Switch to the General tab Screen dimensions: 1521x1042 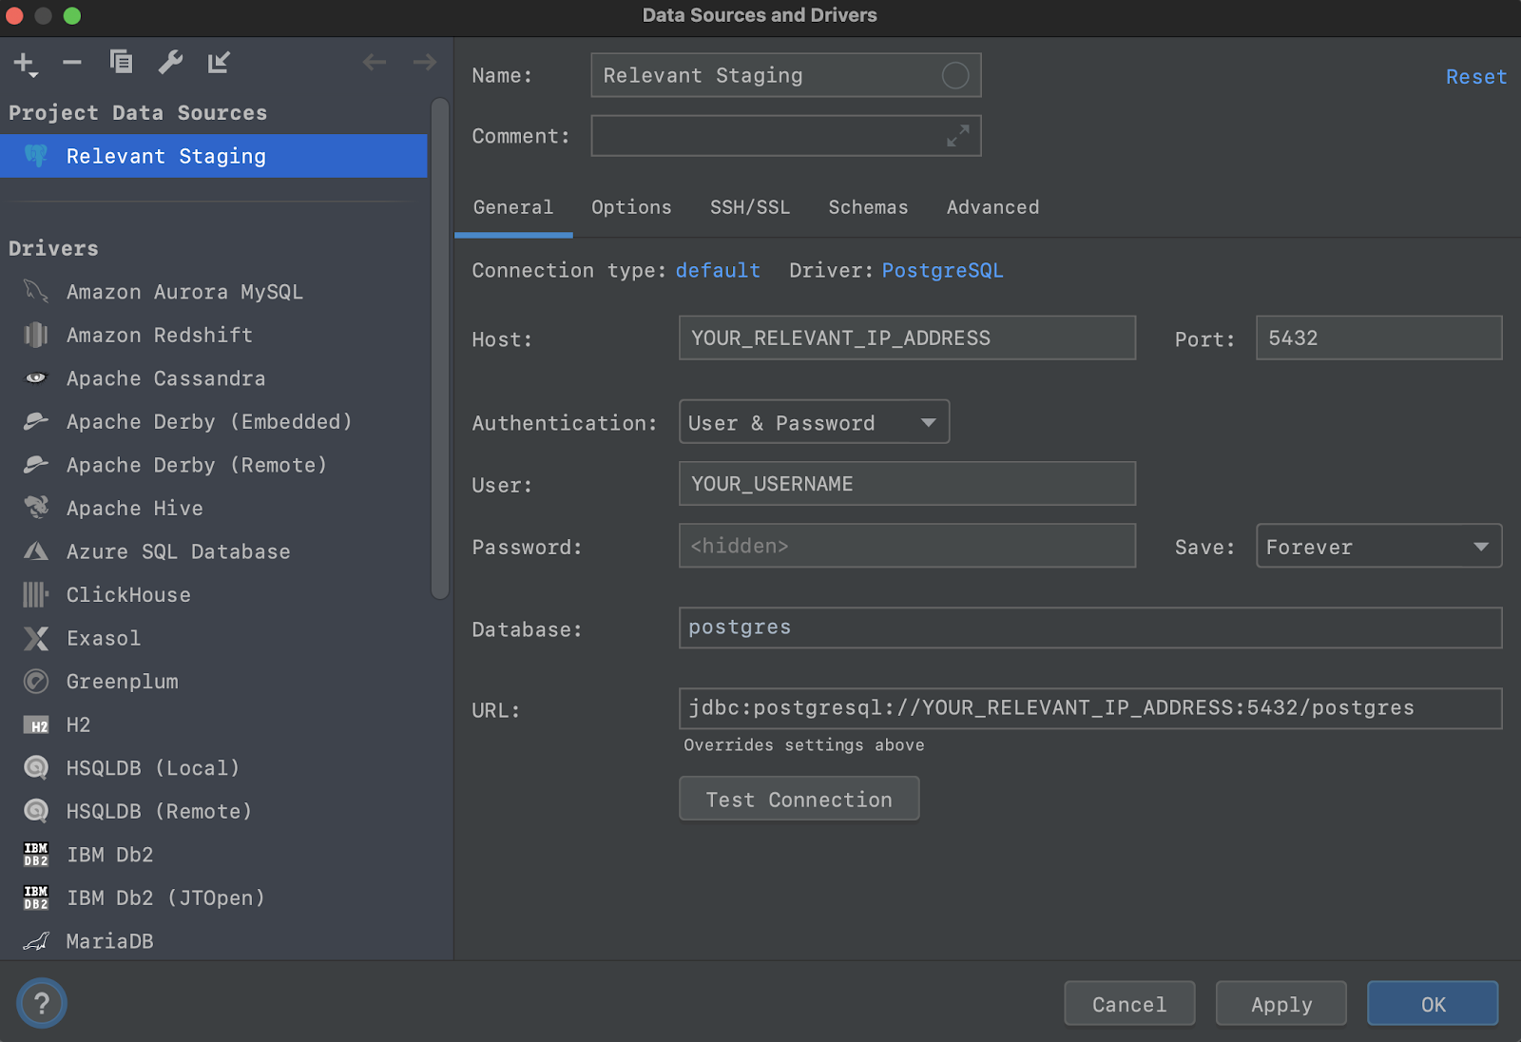(513, 207)
